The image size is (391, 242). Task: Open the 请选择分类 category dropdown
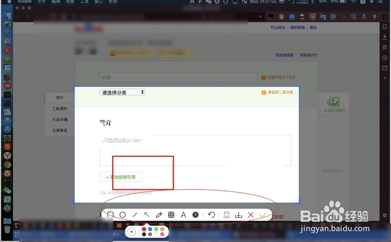(x=122, y=92)
